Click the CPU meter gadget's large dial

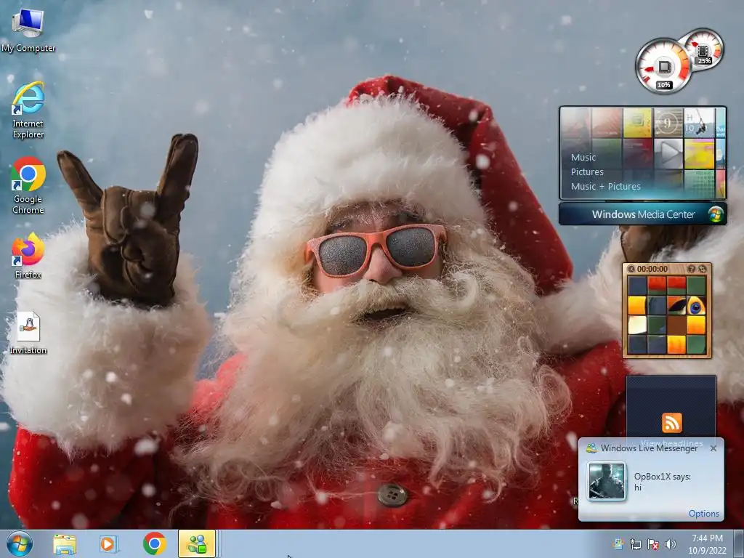(663, 66)
